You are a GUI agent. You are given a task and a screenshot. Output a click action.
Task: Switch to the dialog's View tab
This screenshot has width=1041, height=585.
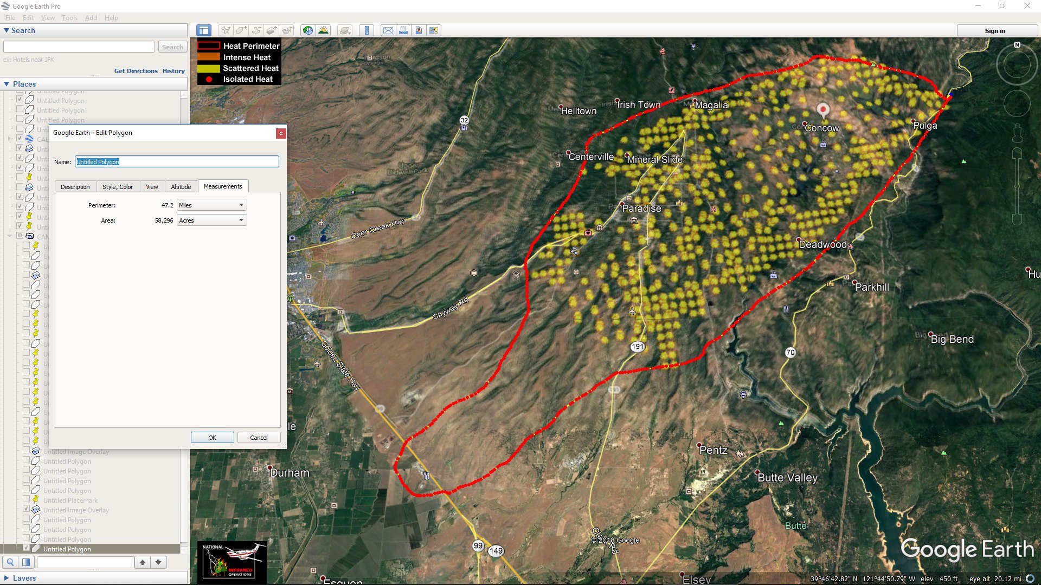(x=152, y=187)
